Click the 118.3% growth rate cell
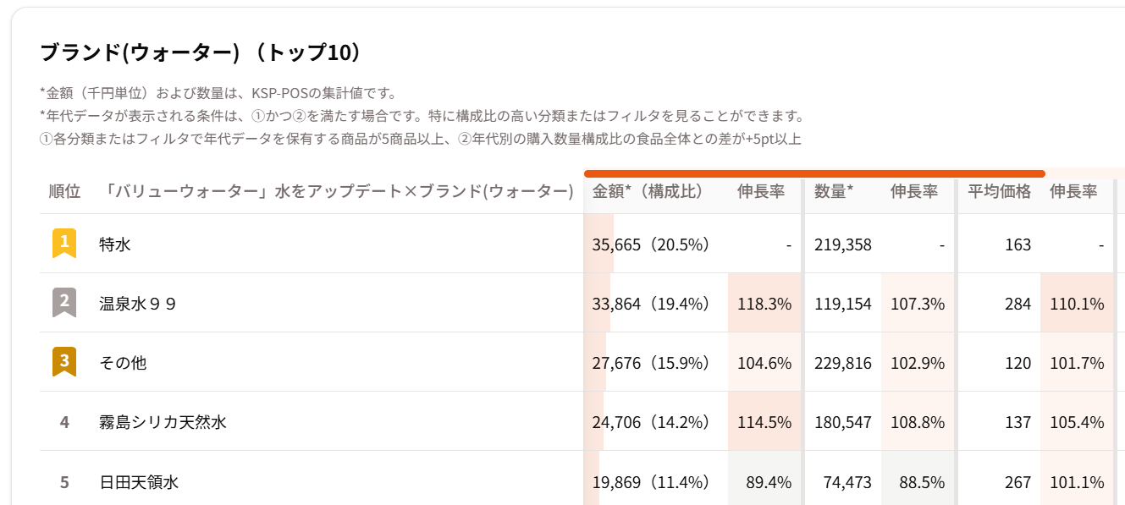This screenshot has width=1125, height=505. tap(764, 304)
